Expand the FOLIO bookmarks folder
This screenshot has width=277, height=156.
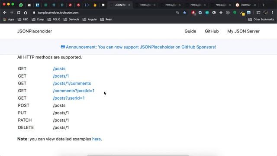[54, 19]
